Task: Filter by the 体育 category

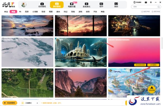Action: (x=88, y=12)
